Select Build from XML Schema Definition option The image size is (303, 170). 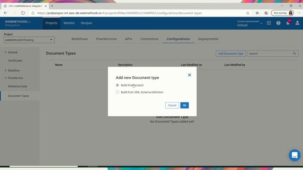(117, 92)
